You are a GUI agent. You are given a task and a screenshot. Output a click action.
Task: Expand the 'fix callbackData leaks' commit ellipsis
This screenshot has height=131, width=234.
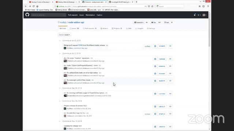tap(100, 73)
